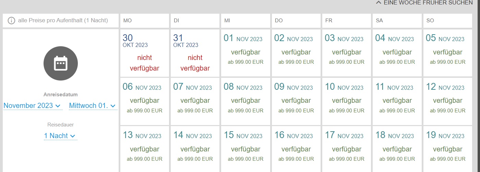Click the MO weekday column header
This screenshot has height=172, width=480.
pyautogui.click(x=144, y=21)
